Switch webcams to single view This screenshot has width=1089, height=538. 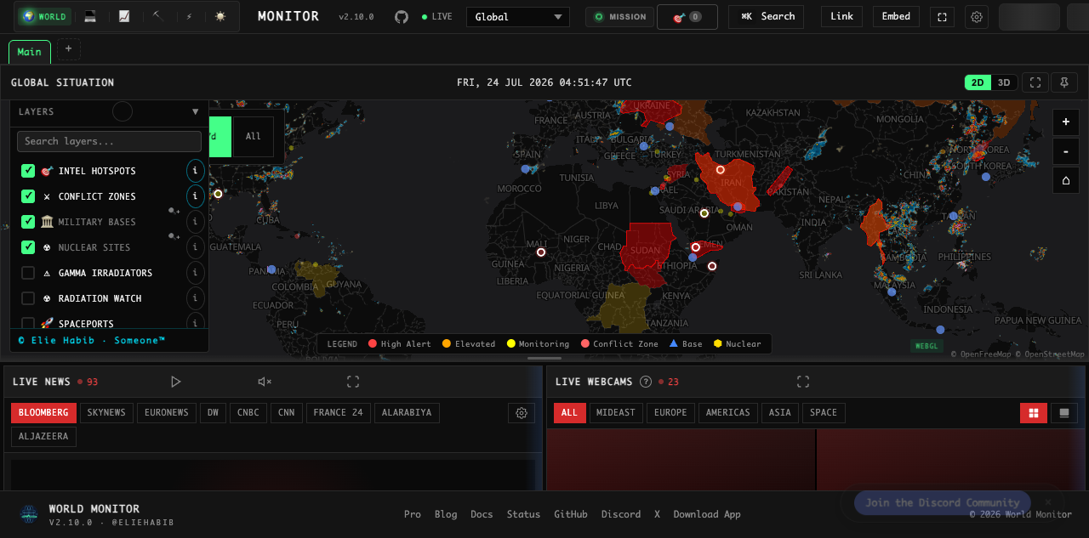click(x=1063, y=413)
